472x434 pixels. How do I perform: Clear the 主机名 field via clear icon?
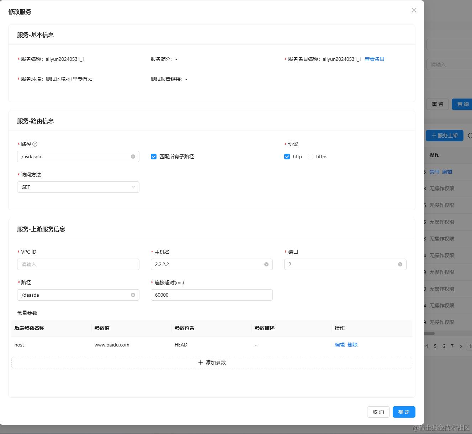coord(266,264)
